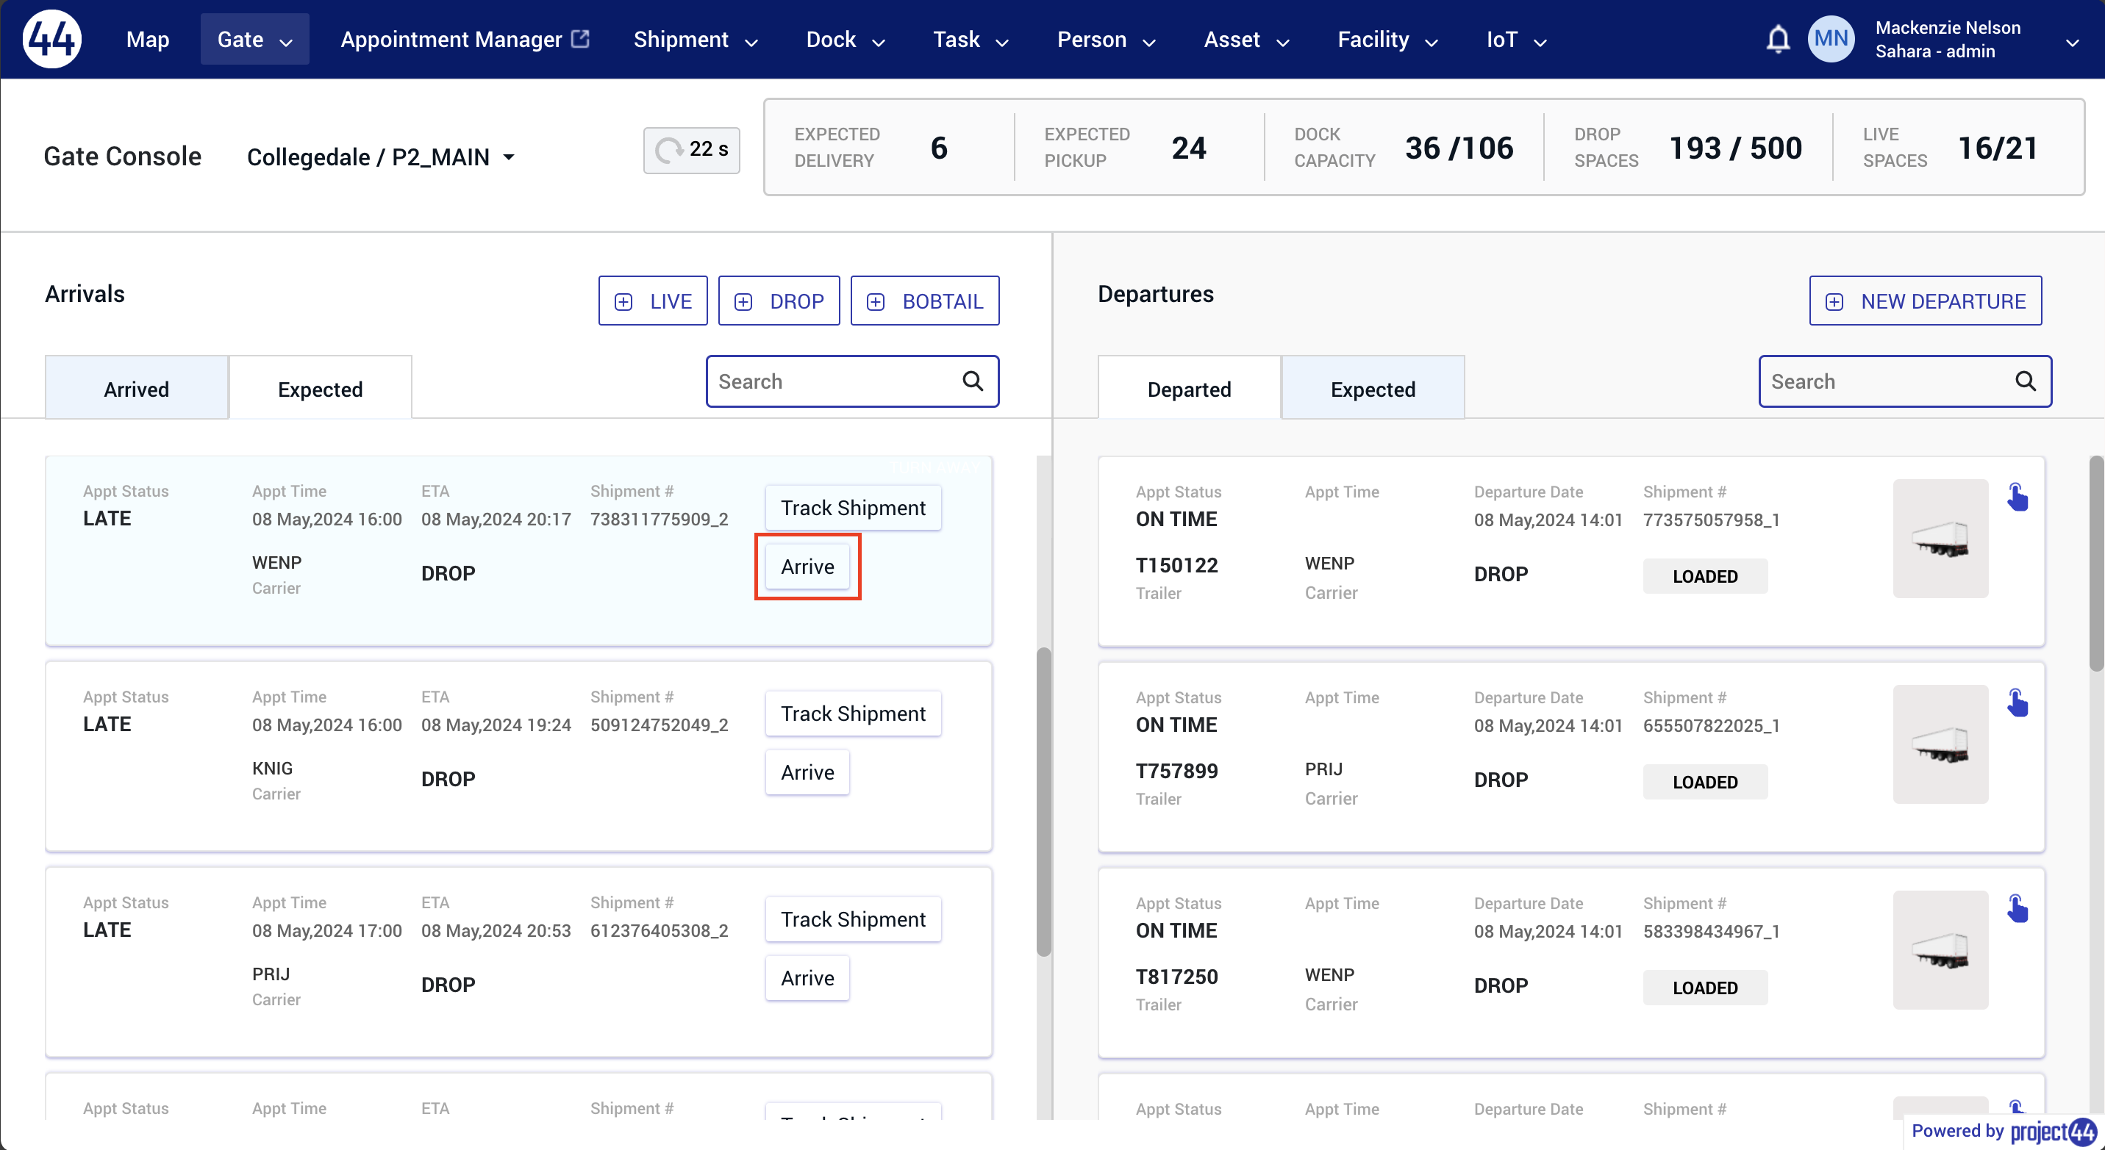Click the MN user avatar

point(1831,39)
